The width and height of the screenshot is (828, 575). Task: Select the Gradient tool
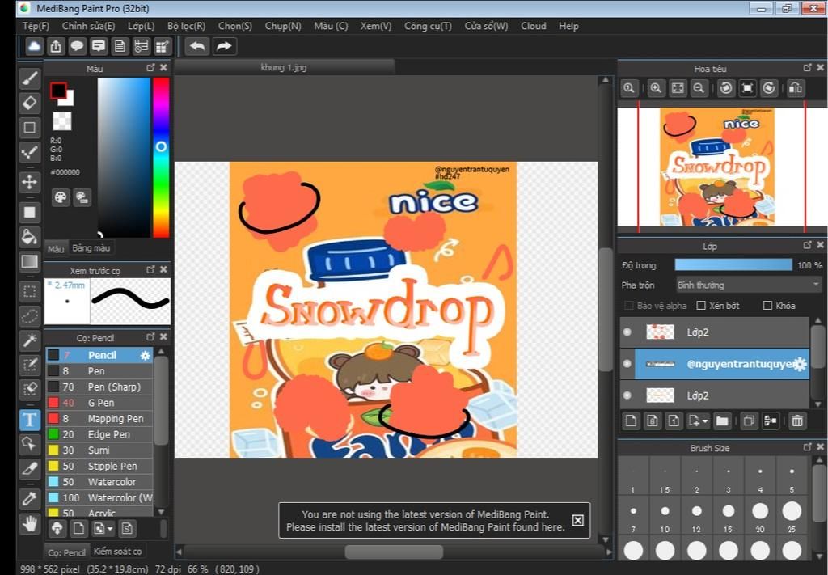(30, 261)
